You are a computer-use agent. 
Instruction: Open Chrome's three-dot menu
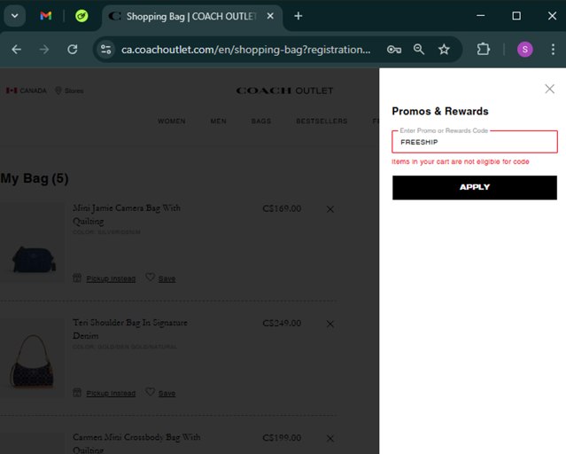(x=552, y=50)
